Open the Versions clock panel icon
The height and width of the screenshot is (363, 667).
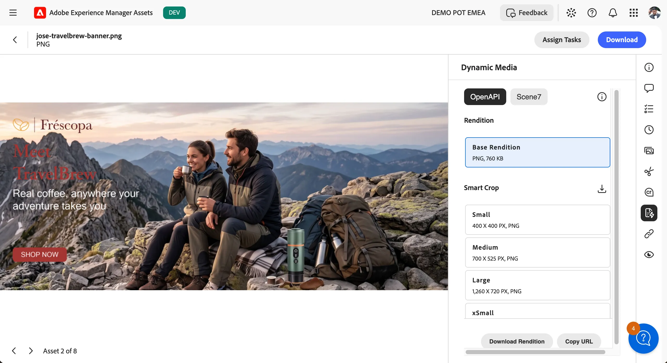coord(649,130)
